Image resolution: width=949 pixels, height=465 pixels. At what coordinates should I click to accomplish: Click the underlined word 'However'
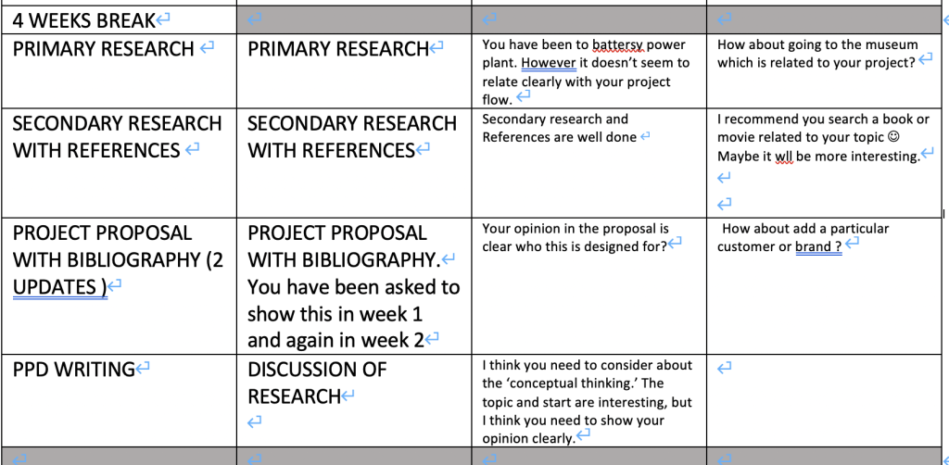coord(549,64)
